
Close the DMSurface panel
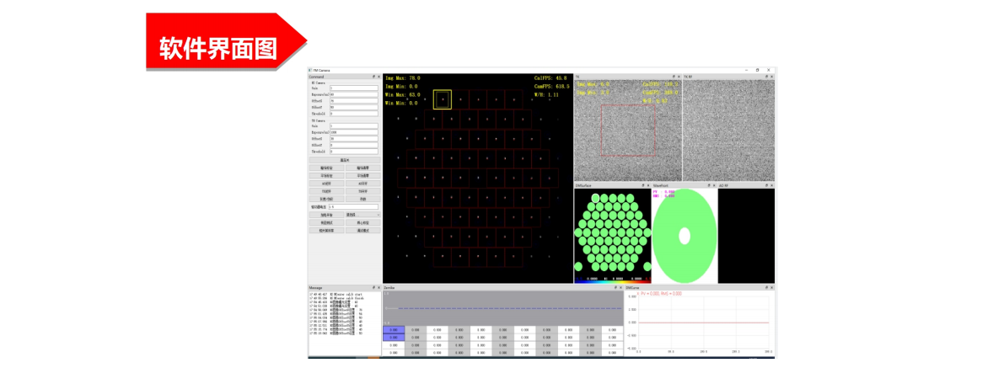pos(648,185)
